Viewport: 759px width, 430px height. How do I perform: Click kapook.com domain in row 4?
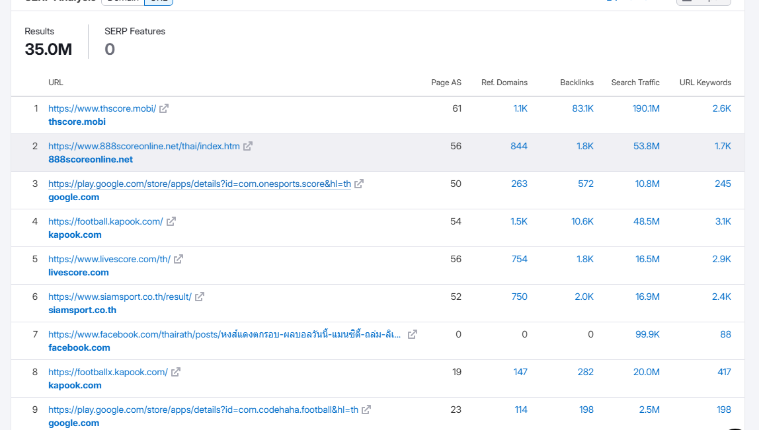tap(75, 235)
